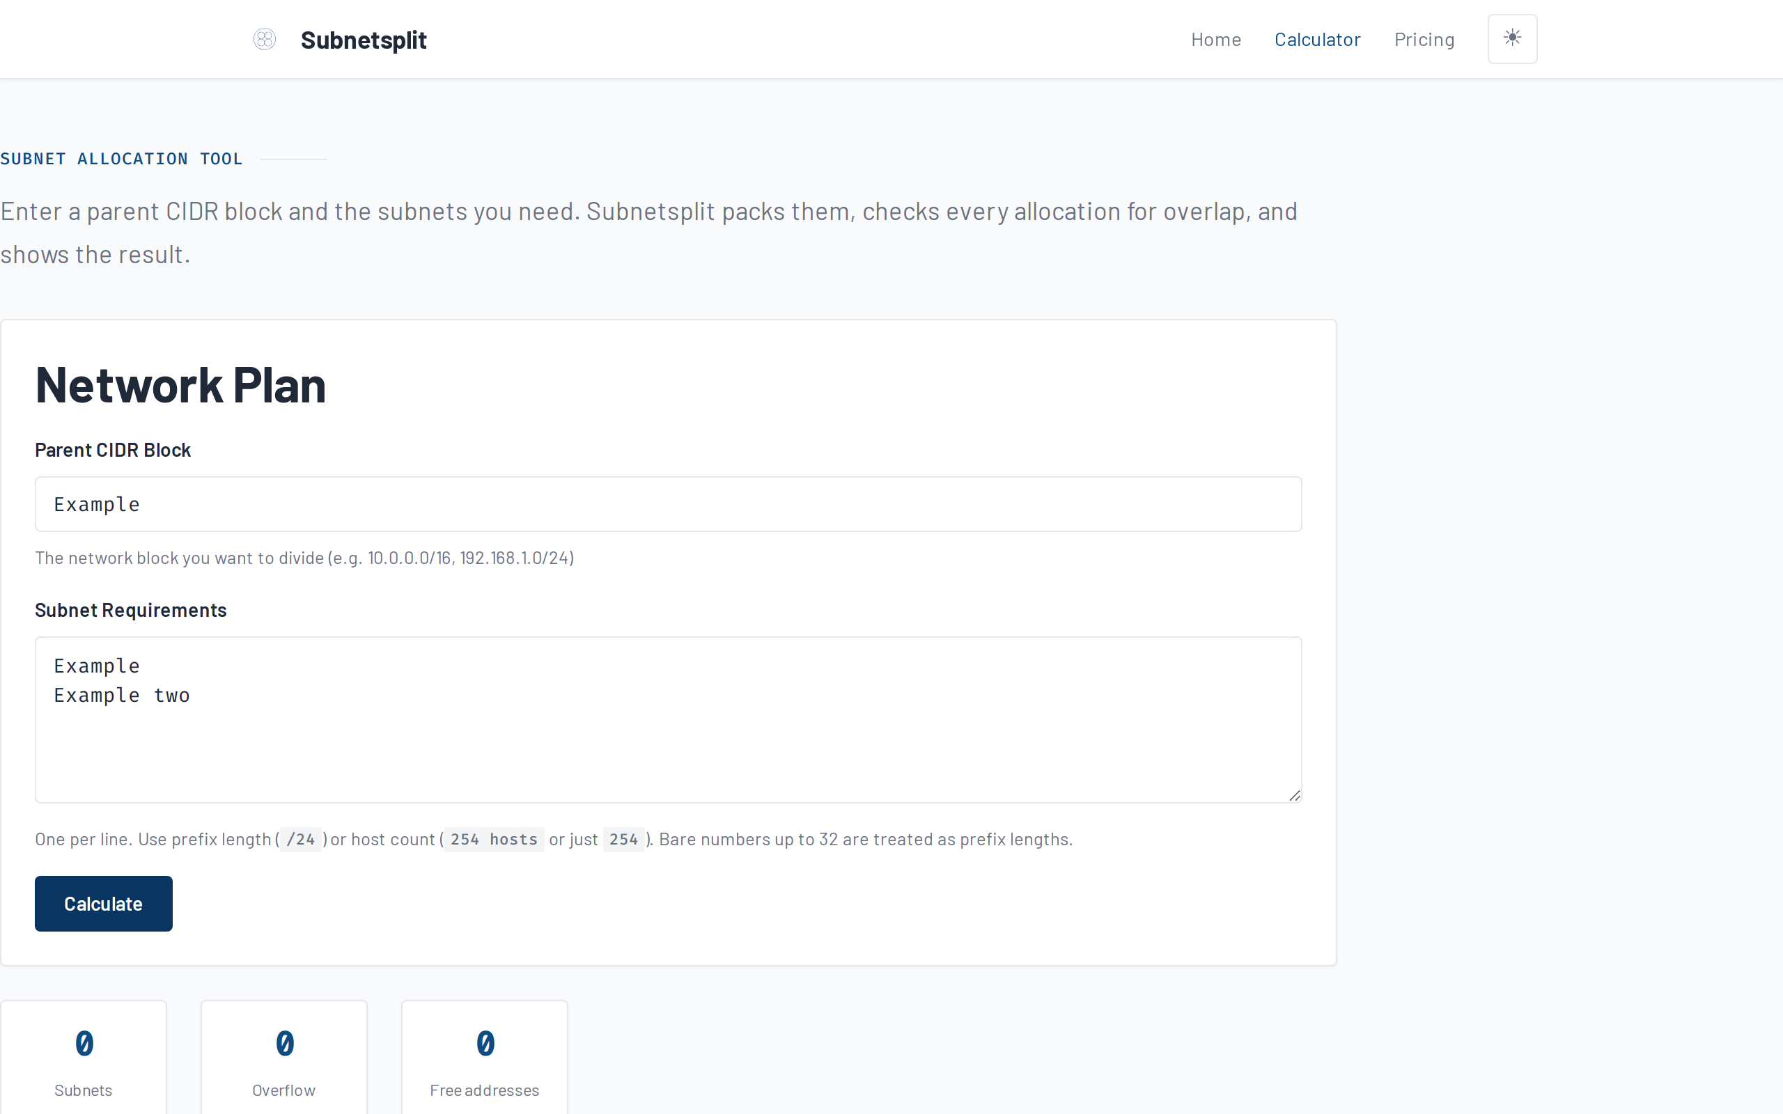This screenshot has width=1783, height=1114.
Task: Click the Subnetsplit logo icon
Action: tap(265, 39)
